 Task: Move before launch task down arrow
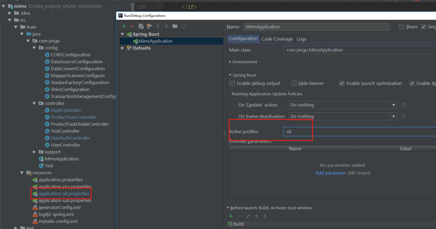click(x=265, y=216)
